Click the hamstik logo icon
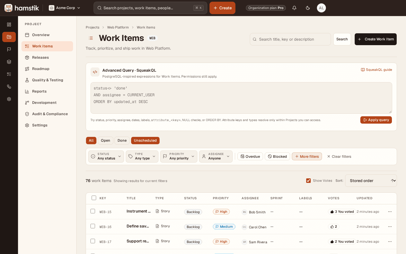This screenshot has height=254, width=406. click(8, 8)
